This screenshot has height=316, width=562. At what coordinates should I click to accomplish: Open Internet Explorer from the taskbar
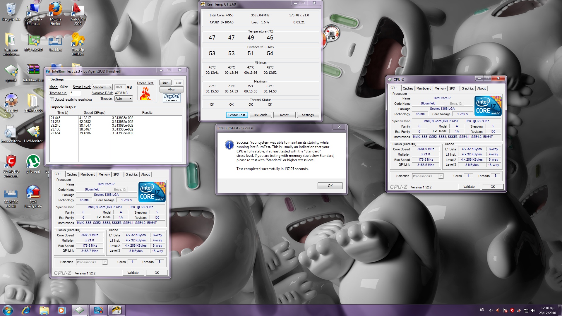[26, 310]
